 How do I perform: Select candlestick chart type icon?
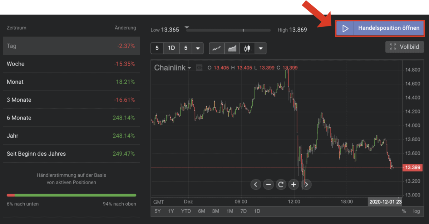coord(247,48)
